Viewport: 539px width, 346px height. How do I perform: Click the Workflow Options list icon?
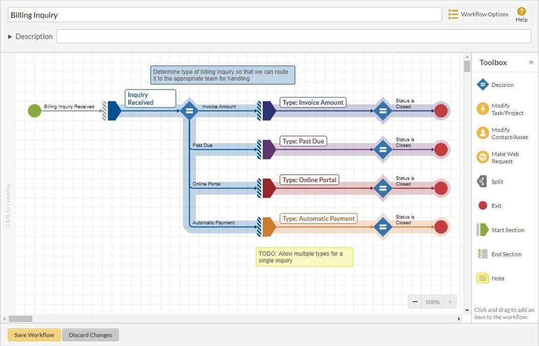coord(453,14)
